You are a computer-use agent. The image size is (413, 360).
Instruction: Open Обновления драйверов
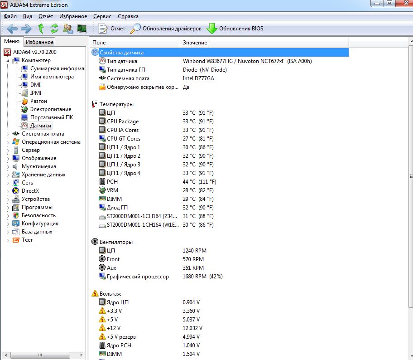point(166,29)
